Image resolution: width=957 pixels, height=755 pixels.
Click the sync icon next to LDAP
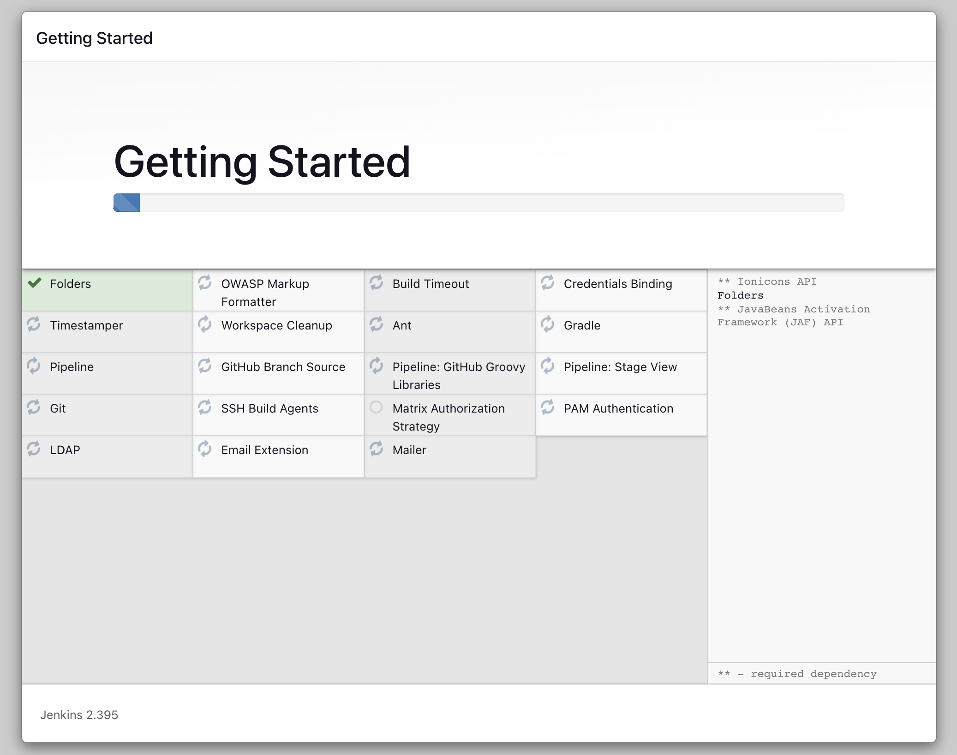click(34, 449)
